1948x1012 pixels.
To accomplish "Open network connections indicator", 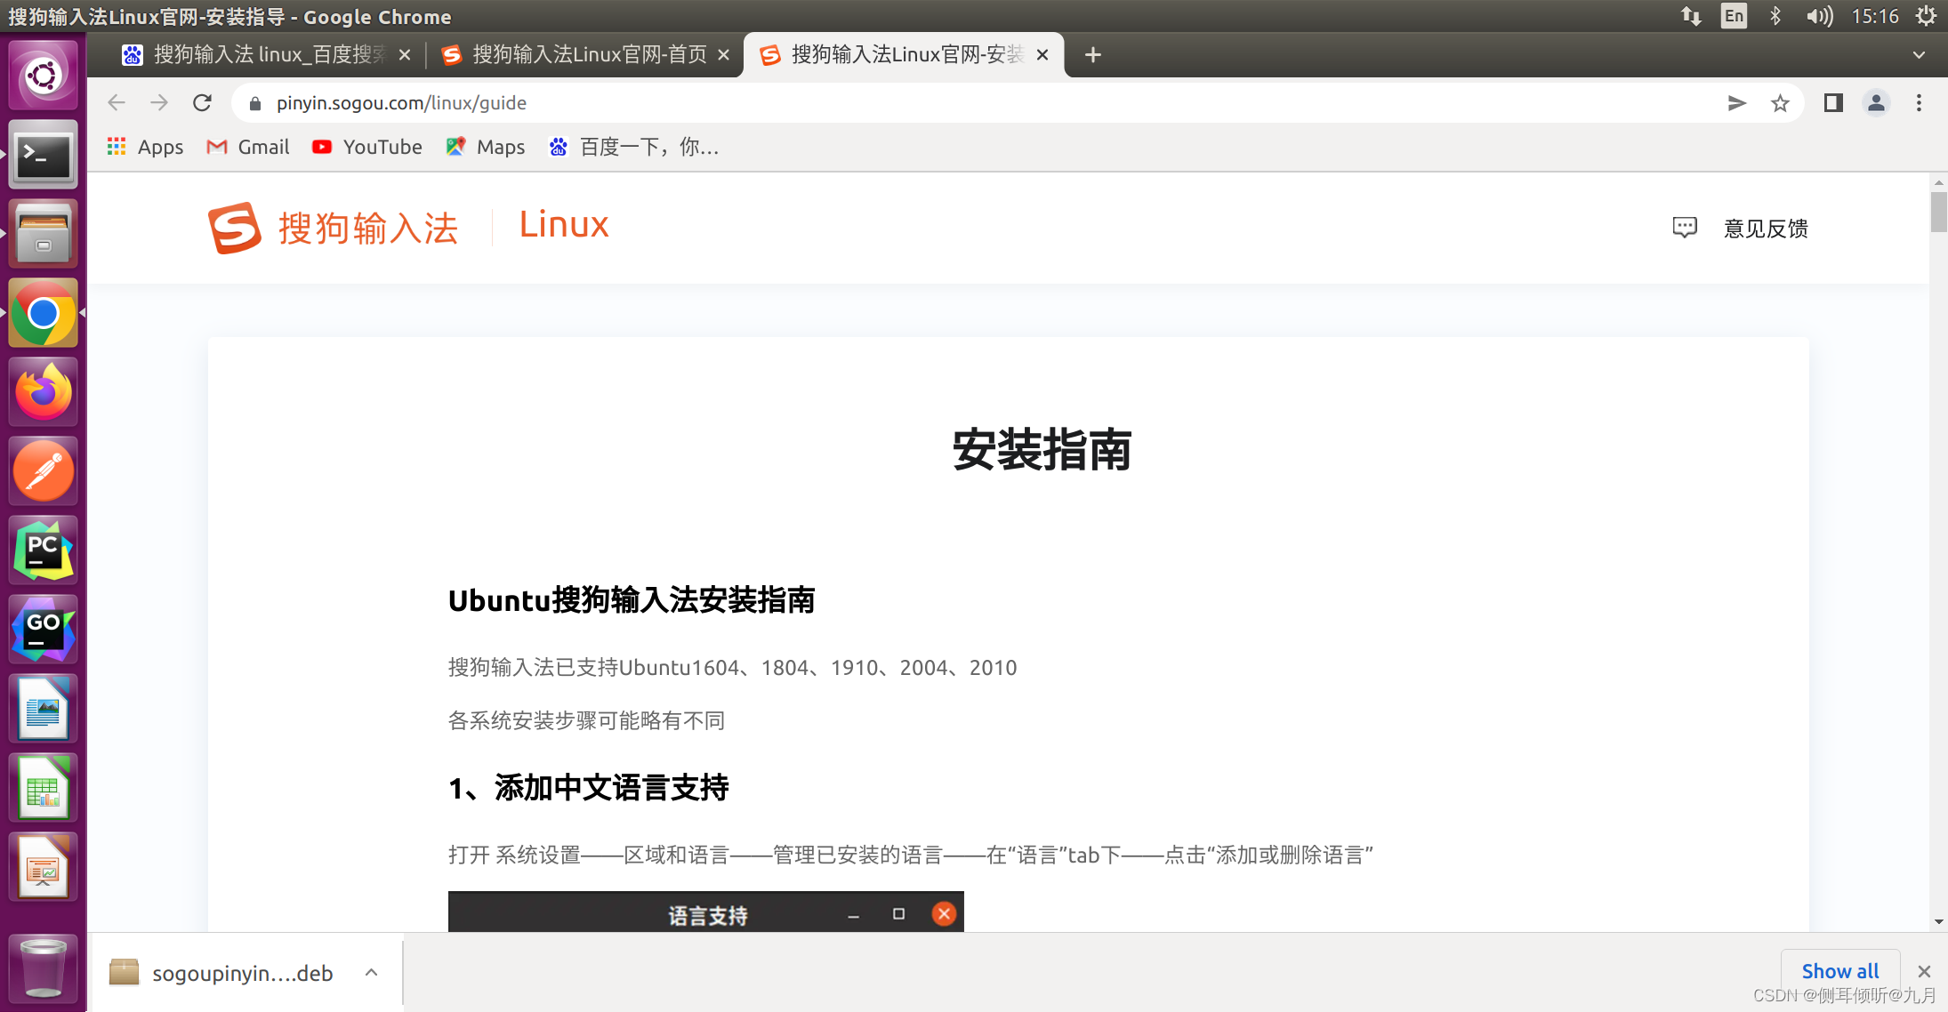I will click(1691, 16).
